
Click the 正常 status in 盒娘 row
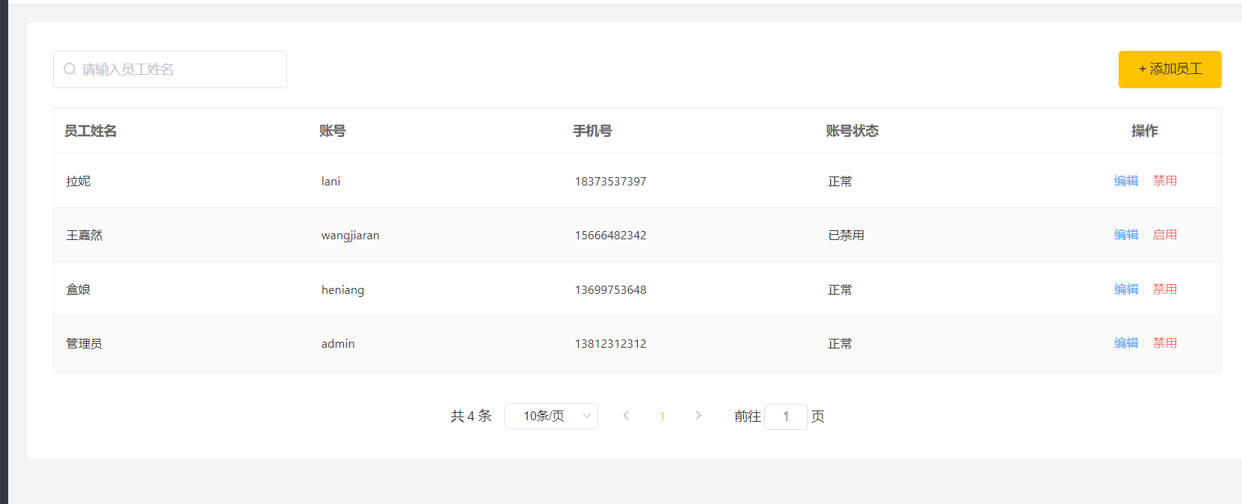pos(840,290)
